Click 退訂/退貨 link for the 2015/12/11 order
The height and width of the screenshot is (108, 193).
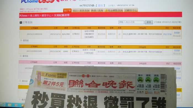pyautogui.click(x=167, y=34)
